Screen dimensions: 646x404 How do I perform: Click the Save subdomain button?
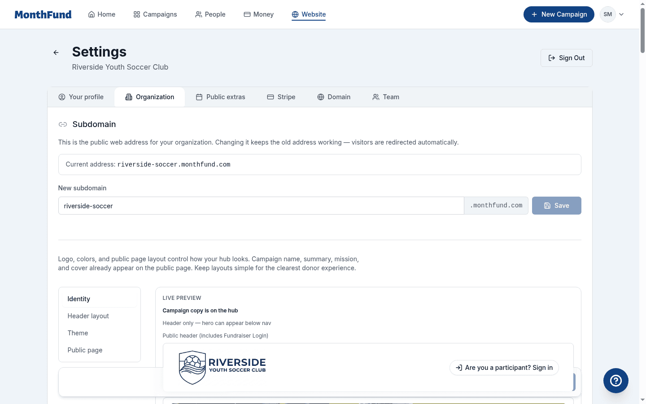pyautogui.click(x=557, y=206)
